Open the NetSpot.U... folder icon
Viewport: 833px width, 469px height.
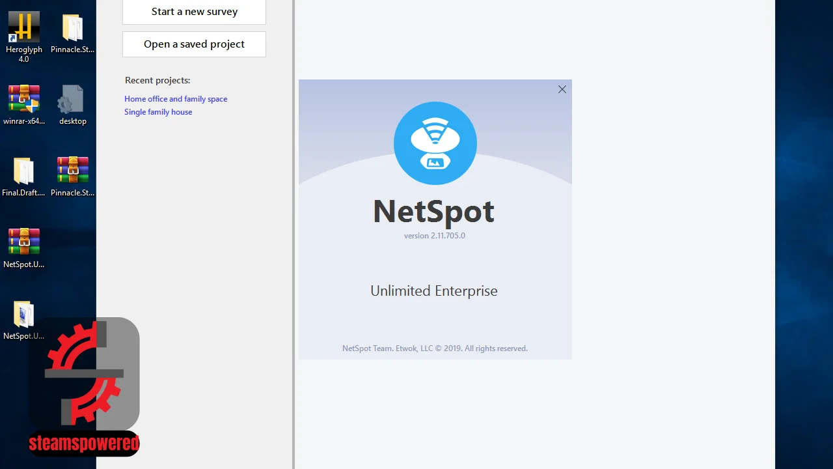tap(24, 315)
